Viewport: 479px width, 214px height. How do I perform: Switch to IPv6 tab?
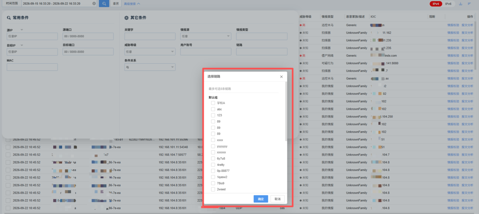(448, 4)
